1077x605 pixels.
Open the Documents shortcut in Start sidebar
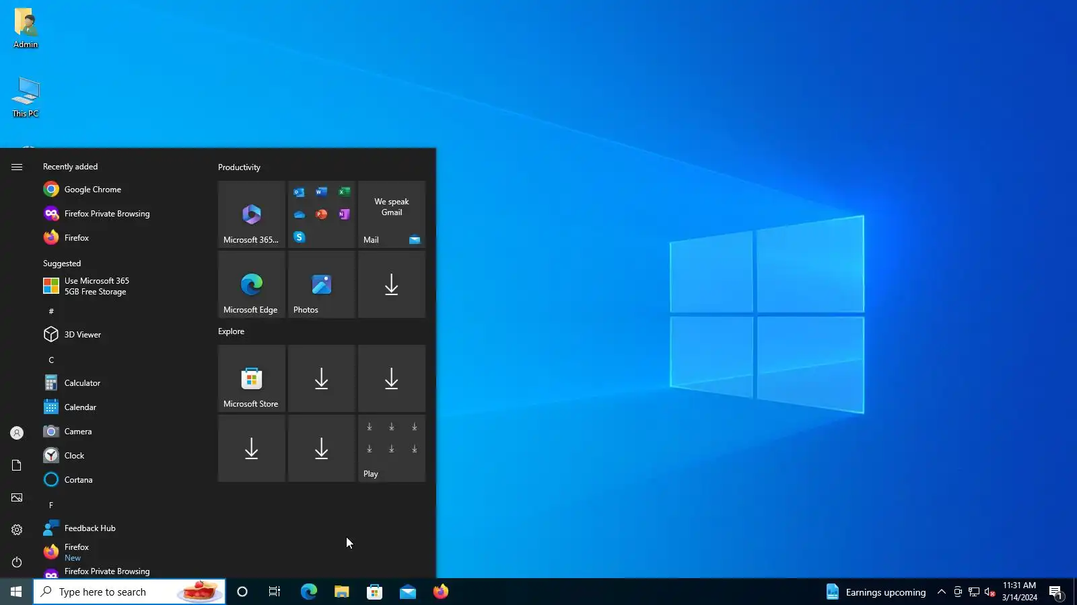click(x=17, y=465)
